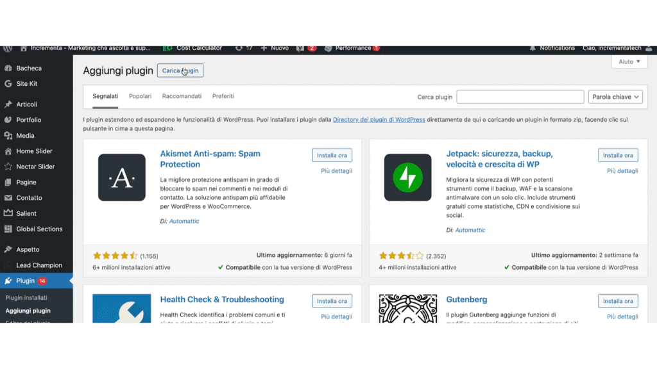Switch to the Raccomandati tab
The image size is (657, 369).
tap(182, 96)
